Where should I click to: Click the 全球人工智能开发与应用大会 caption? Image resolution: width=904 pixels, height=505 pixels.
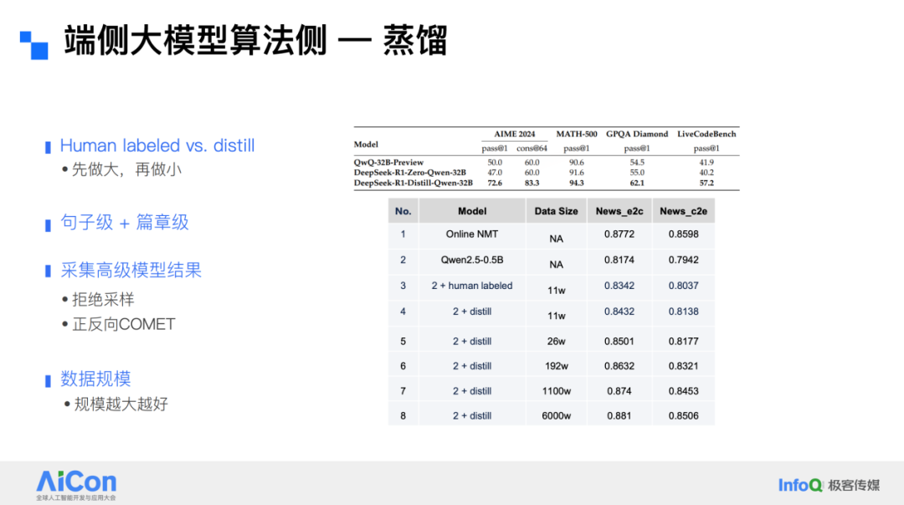click(x=76, y=497)
